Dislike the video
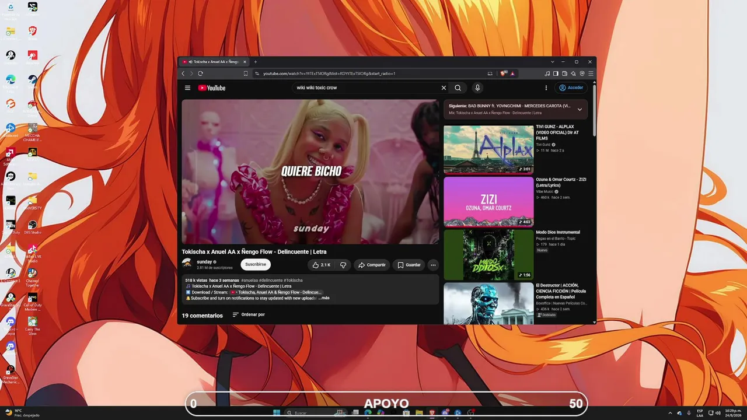747x420 pixels. coord(343,265)
